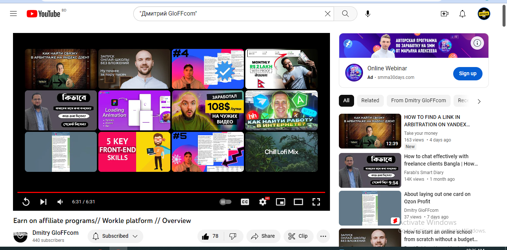
Task: Open the account avatar menu
Action: 484,14
